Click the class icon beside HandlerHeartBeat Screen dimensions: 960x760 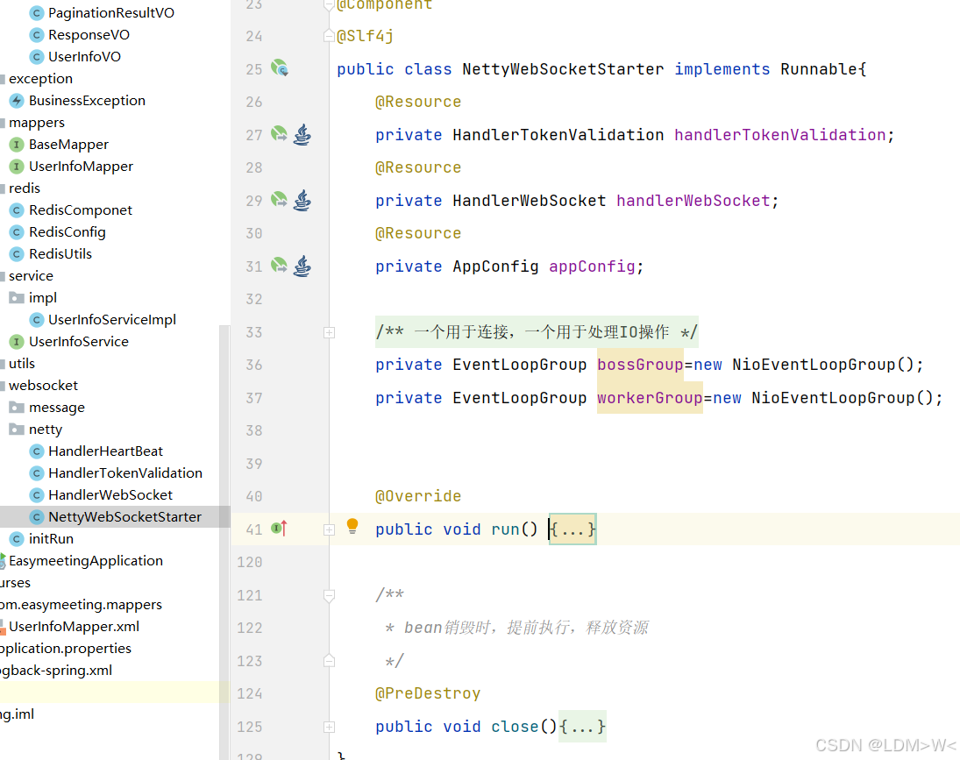[37, 451]
